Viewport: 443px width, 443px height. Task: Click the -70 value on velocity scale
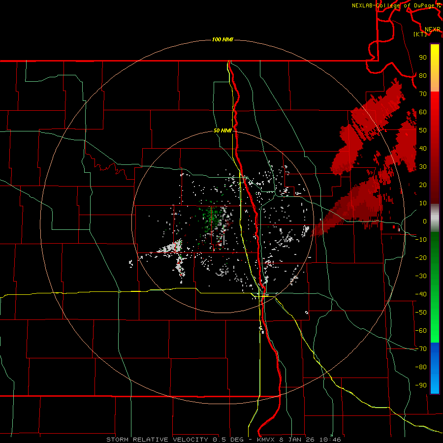click(421, 349)
